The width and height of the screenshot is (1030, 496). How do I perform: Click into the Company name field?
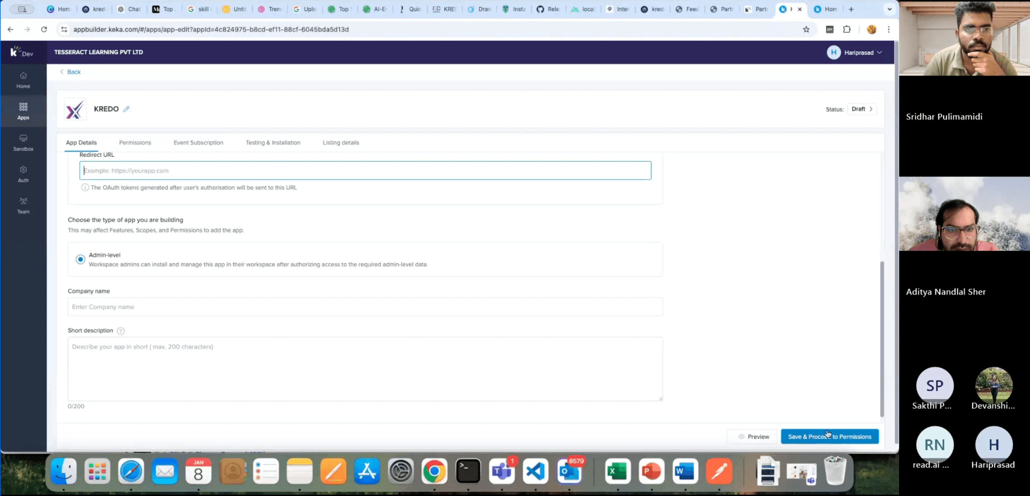click(x=365, y=307)
